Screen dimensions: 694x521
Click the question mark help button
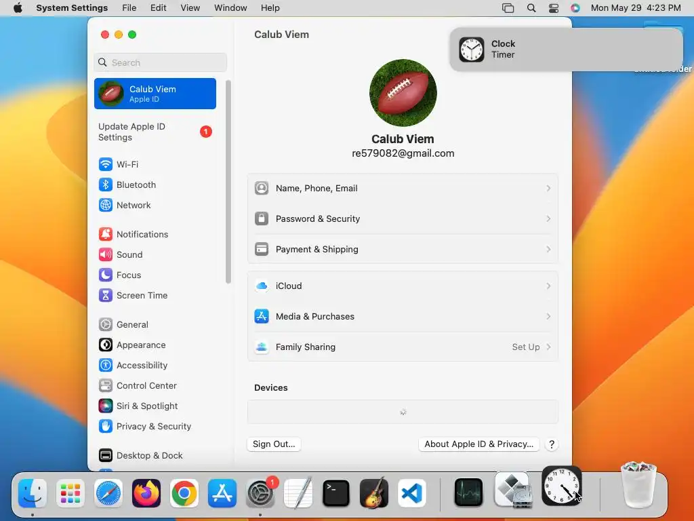tap(552, 444)
